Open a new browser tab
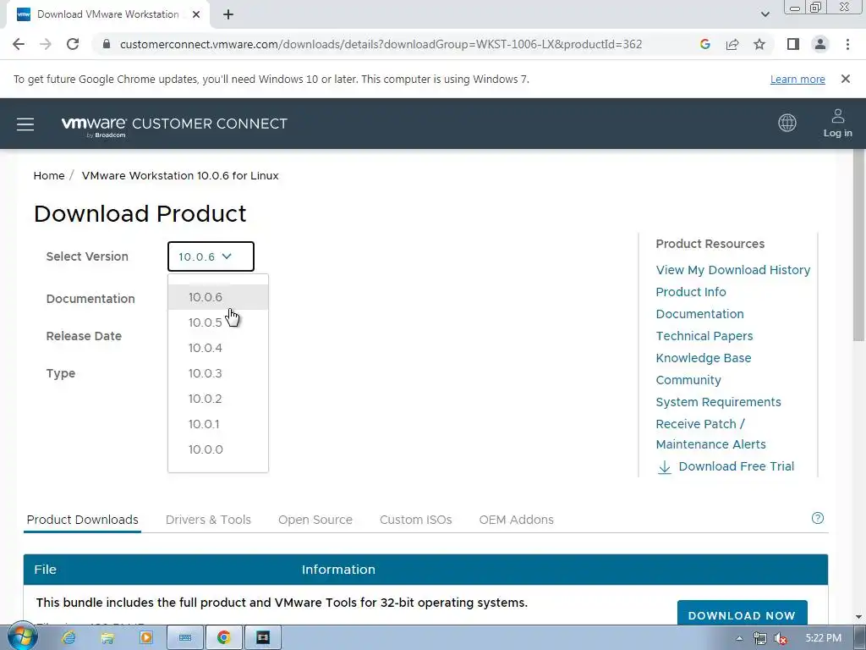Viewport: 866px width, 650px height. click(228, 14)
